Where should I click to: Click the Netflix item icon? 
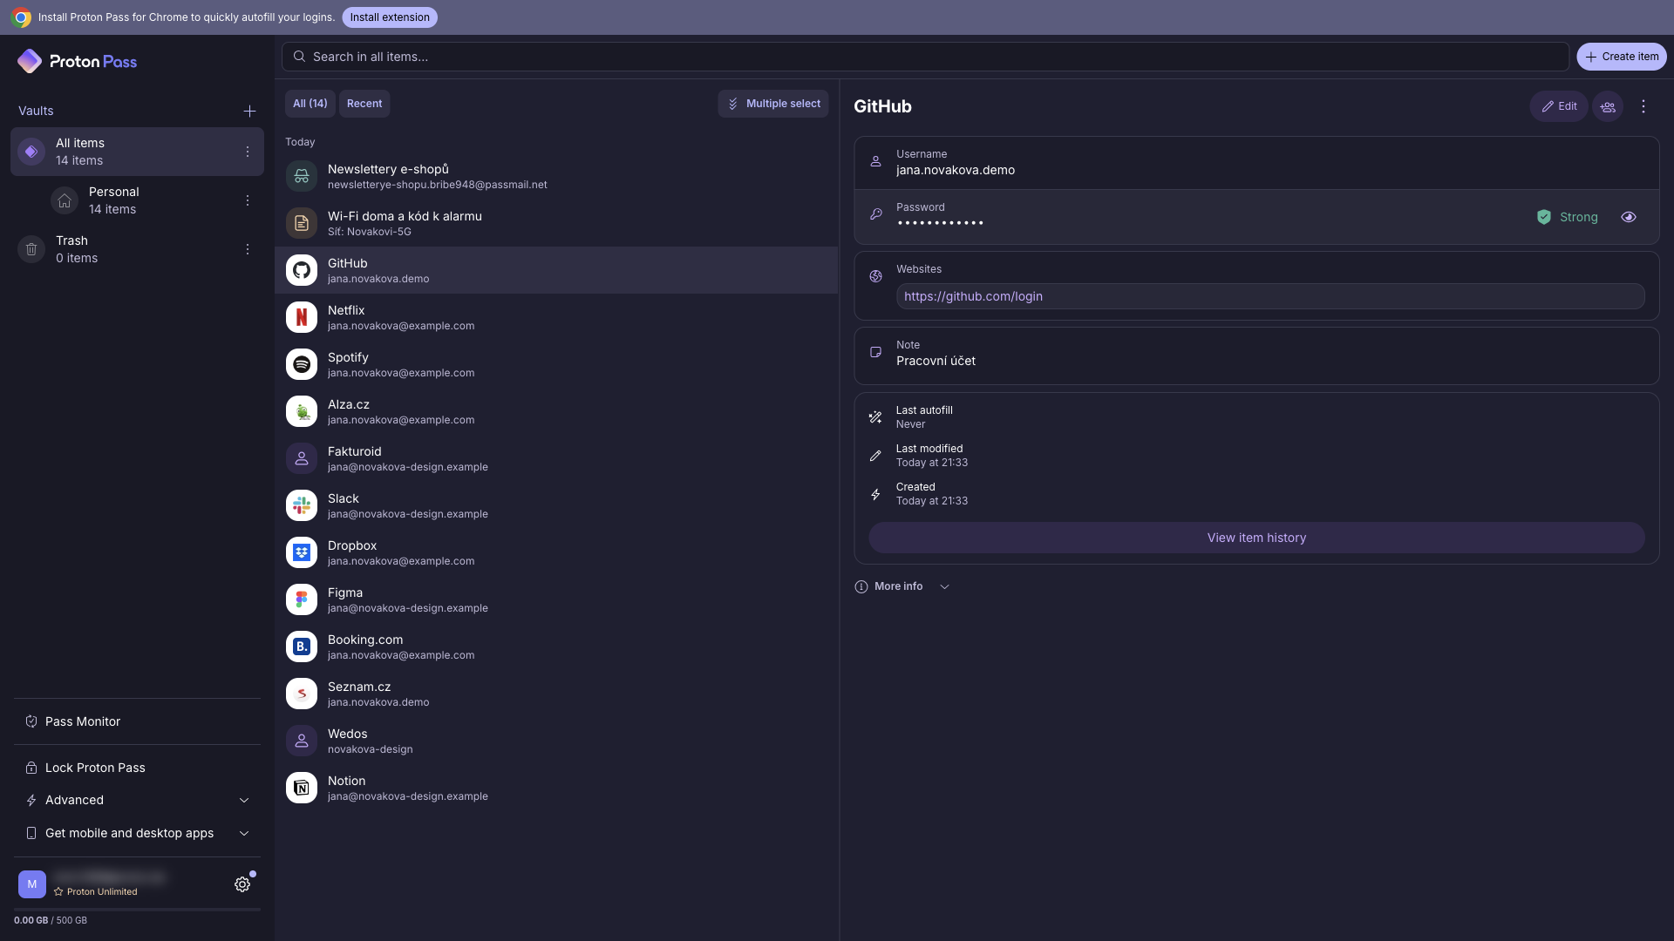tap(302, 317)
